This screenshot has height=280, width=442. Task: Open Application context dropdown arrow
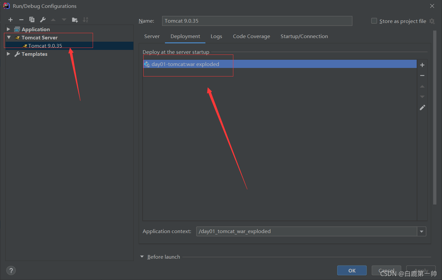point(422,231)
